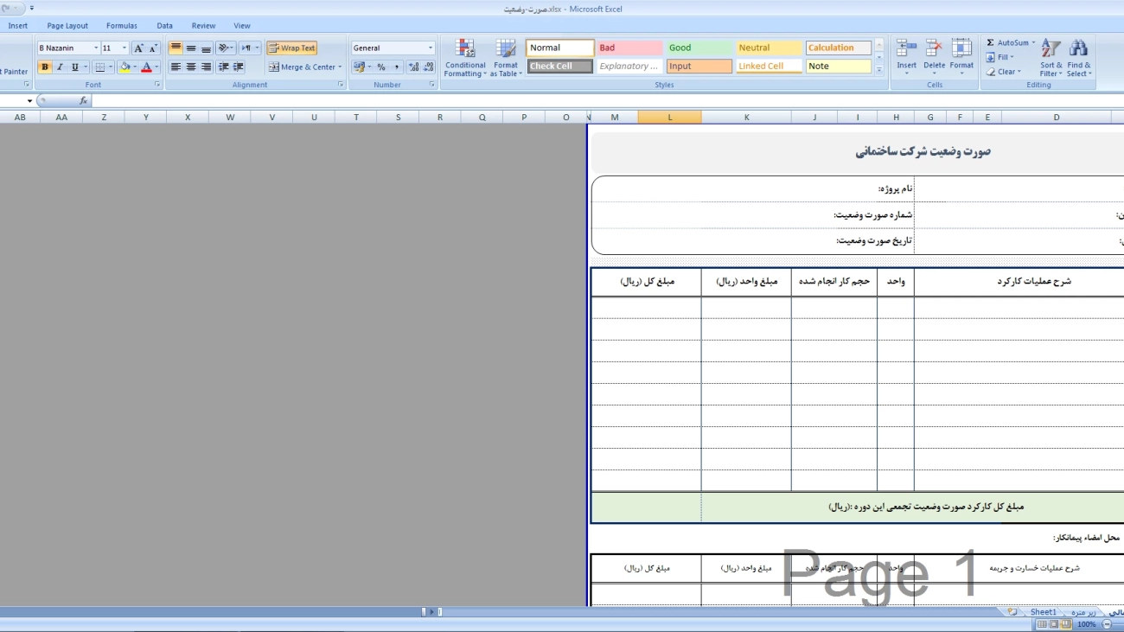This screenshot has height=632, width=1124.
Task: Open the Font dialog launcher
Action: coord(157,85)
